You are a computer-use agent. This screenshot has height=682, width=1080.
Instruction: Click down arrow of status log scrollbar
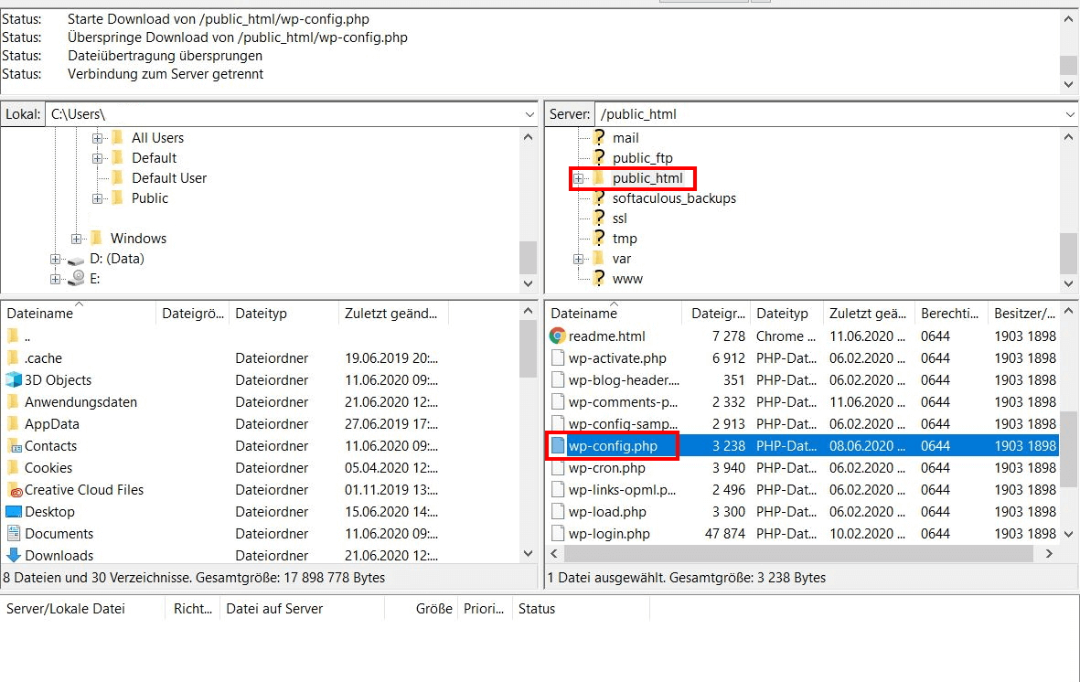click(x=1068, y=84)
